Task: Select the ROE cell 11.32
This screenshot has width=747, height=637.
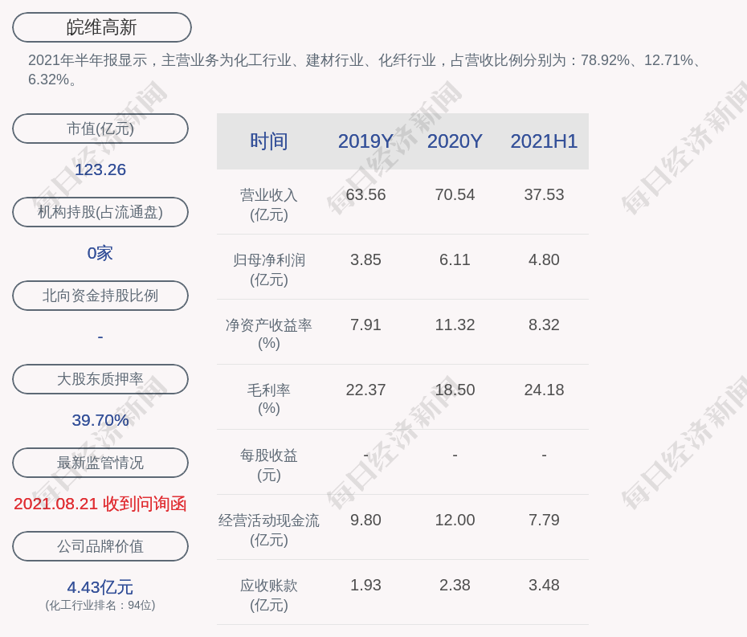Action: (455, 325)
